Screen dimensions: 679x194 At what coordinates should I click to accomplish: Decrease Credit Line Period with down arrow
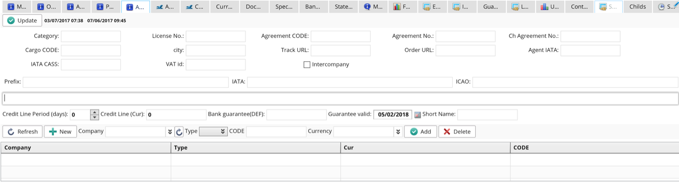pyautogui.click(x=95, y=118)
